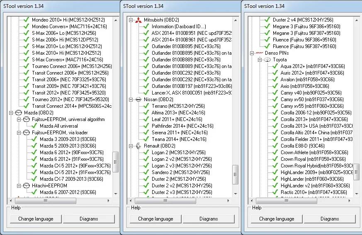Collapse the Denso PINs node

pos(252,53)
